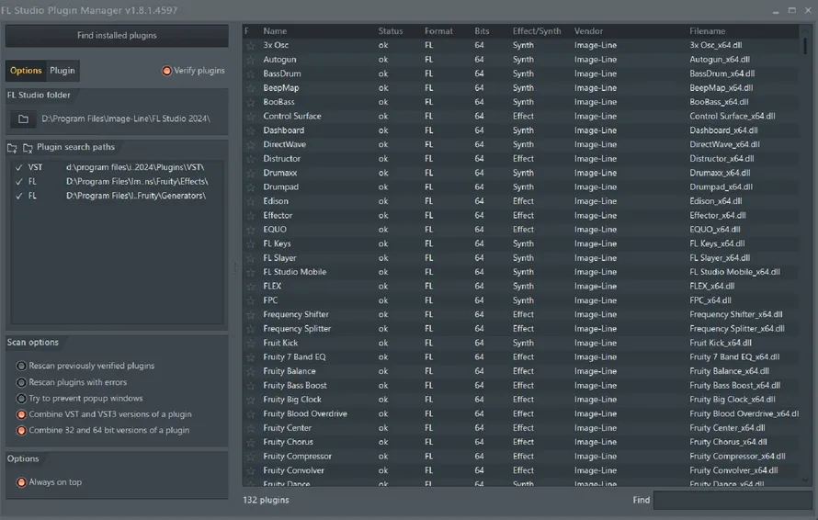The height and width of the screenshot is (520, 818).
Task: Switch to the Plugin tab
Action: (x=62, y=71)
